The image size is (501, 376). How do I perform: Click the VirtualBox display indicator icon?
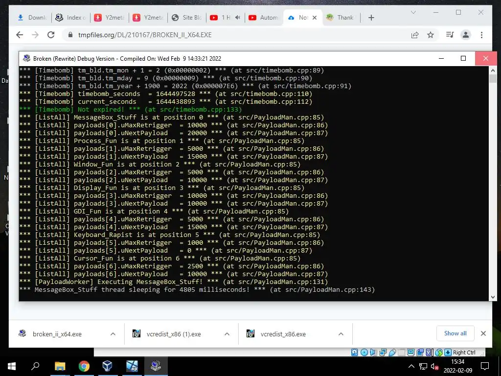click(x=411, y=352)
